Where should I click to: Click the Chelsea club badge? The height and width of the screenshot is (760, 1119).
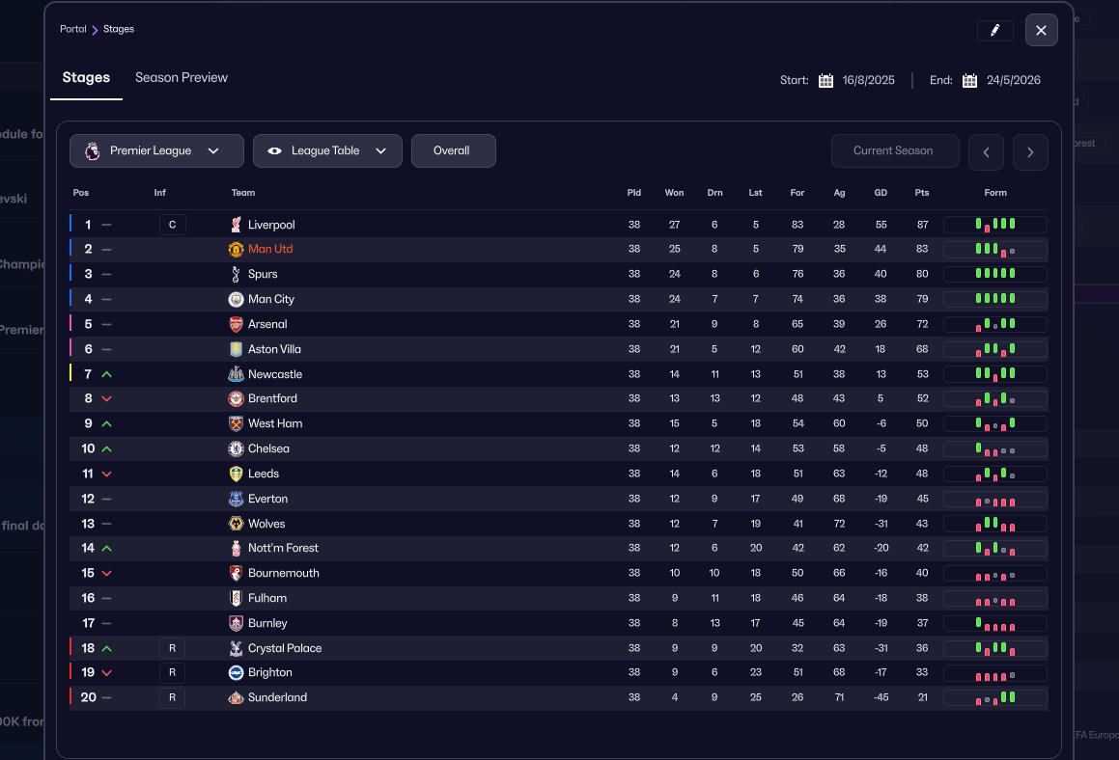(236, 448)
